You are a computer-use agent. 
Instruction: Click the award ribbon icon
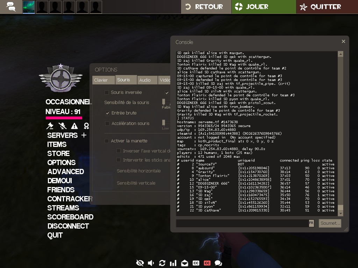[x=86, y=126]
